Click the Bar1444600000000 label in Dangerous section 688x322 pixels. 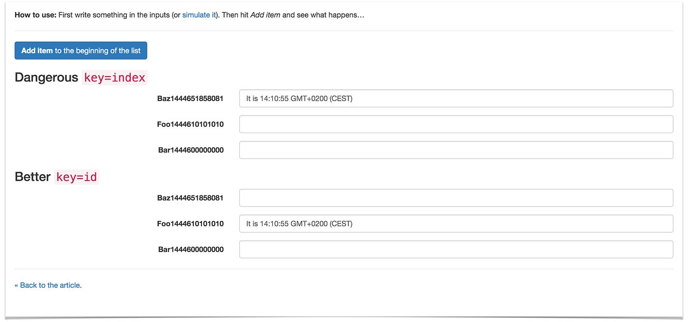point(191,150)
